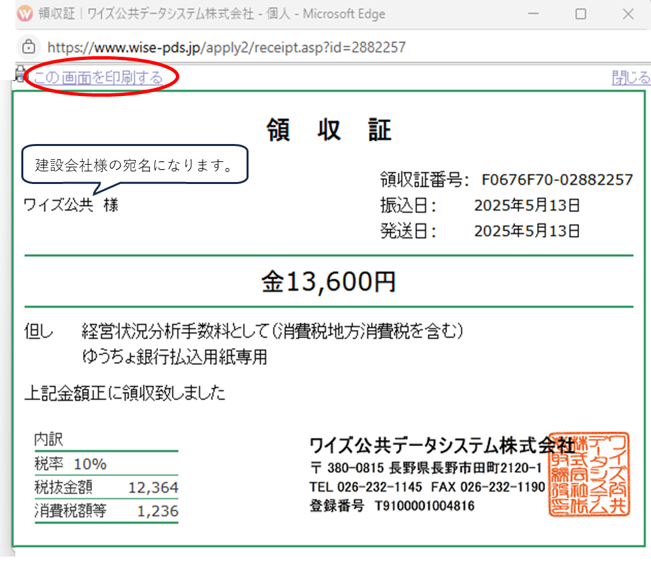Minimize the Microsoft Edge receipt window
Viewport: 651px width, 574px height.
coord(534,14)
